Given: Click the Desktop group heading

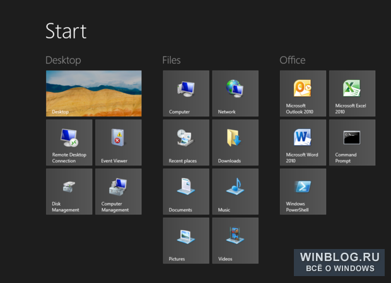Looking at the screenshot, I should [63, 60].
